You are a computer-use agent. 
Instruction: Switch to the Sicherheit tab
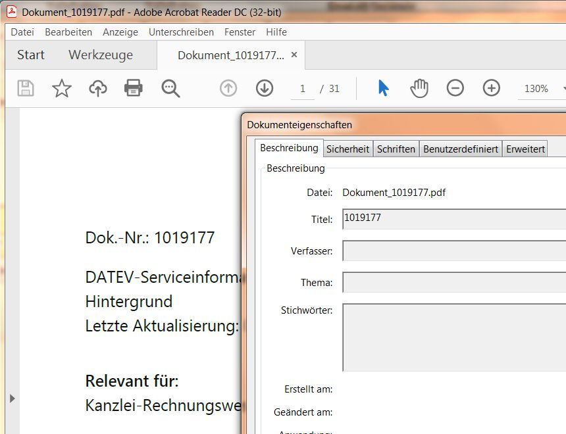pyautogui.click(x=347, y=149)
